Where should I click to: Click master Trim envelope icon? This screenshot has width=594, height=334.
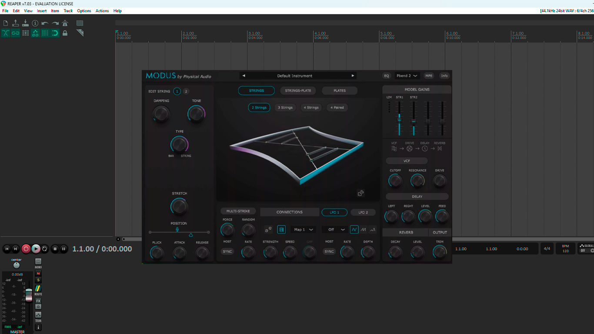[x=38, y=314]
